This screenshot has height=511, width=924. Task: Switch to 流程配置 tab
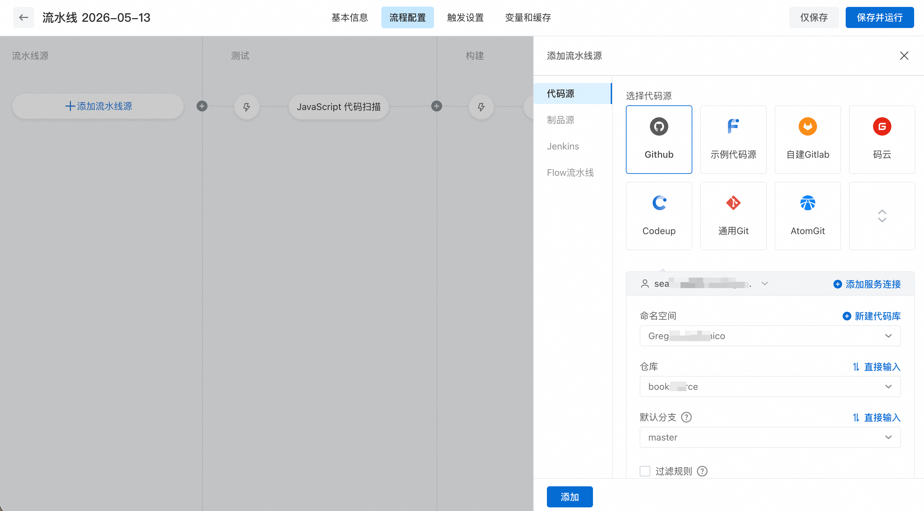(407, 17)
